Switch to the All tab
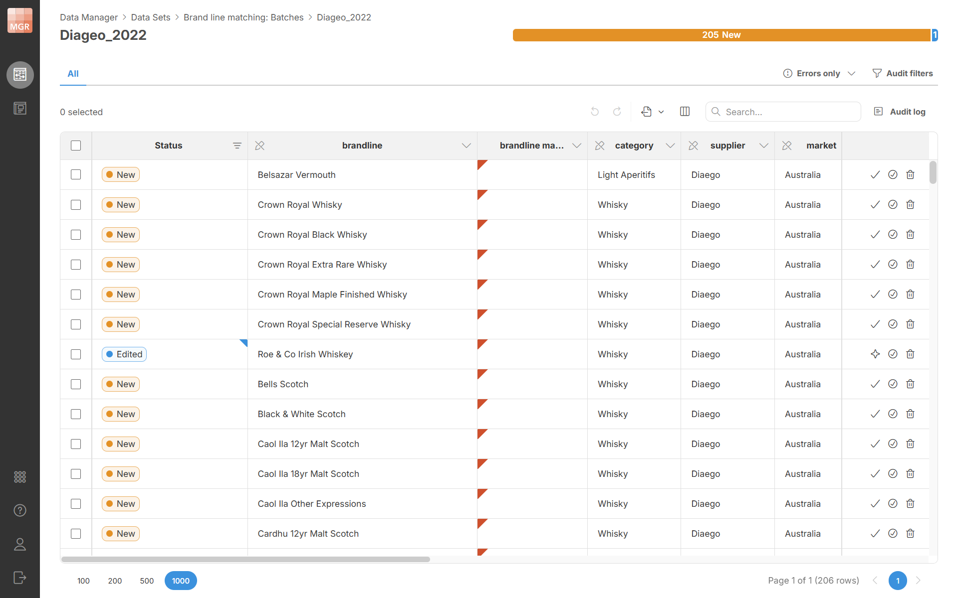Screen dimensions: 958x598 (73, 74)
